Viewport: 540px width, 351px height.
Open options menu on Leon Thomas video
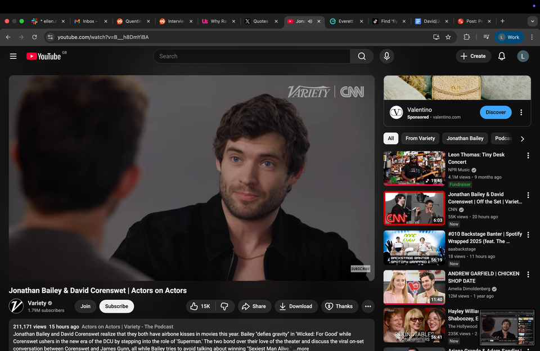[528, 155]
